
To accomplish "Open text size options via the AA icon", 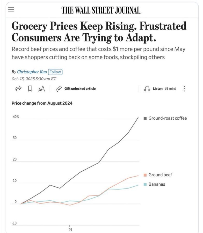I will click(41, 89).
